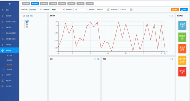Open the 预测结果 submenu item
190x101 pixels.
click(x=9, y=70)
